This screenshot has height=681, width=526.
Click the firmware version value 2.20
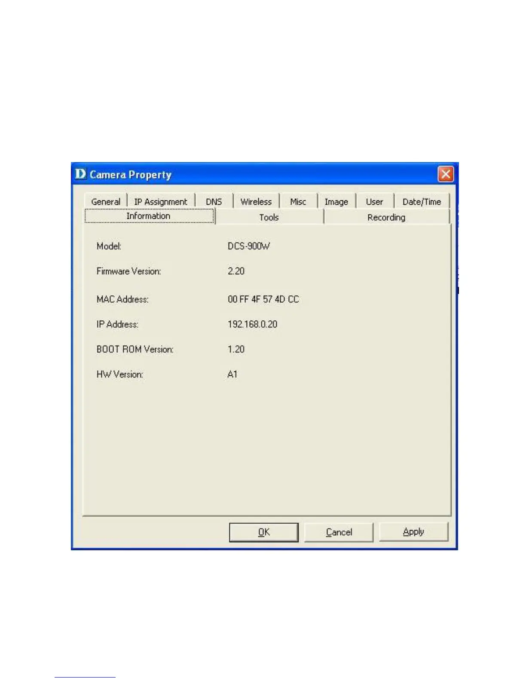[x=236, y=271]
